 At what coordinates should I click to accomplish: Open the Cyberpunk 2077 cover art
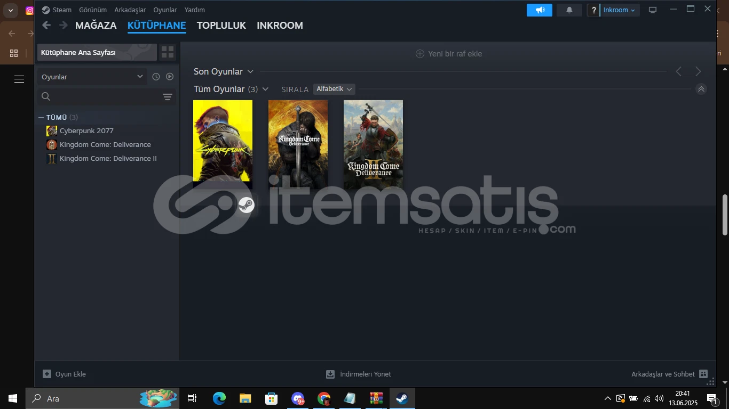(223, 144)
